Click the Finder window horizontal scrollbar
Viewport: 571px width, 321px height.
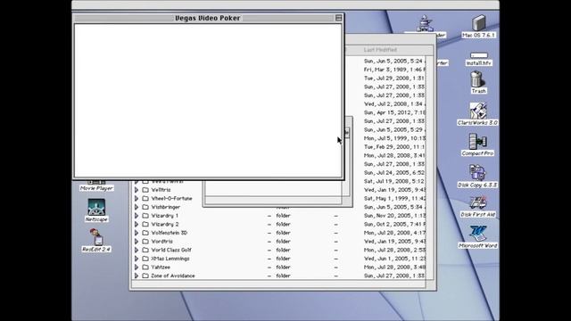pyautogui.click(x=278, y=284)
